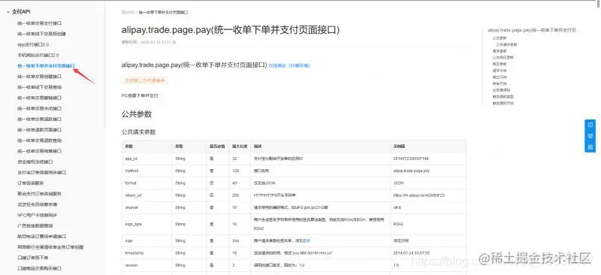Viewport: 601px width, 275px height.
Task: Click the page title alipay.trade.page.pay(统一收单下单并支付页面接口)
Action: (x=231, y=29)
